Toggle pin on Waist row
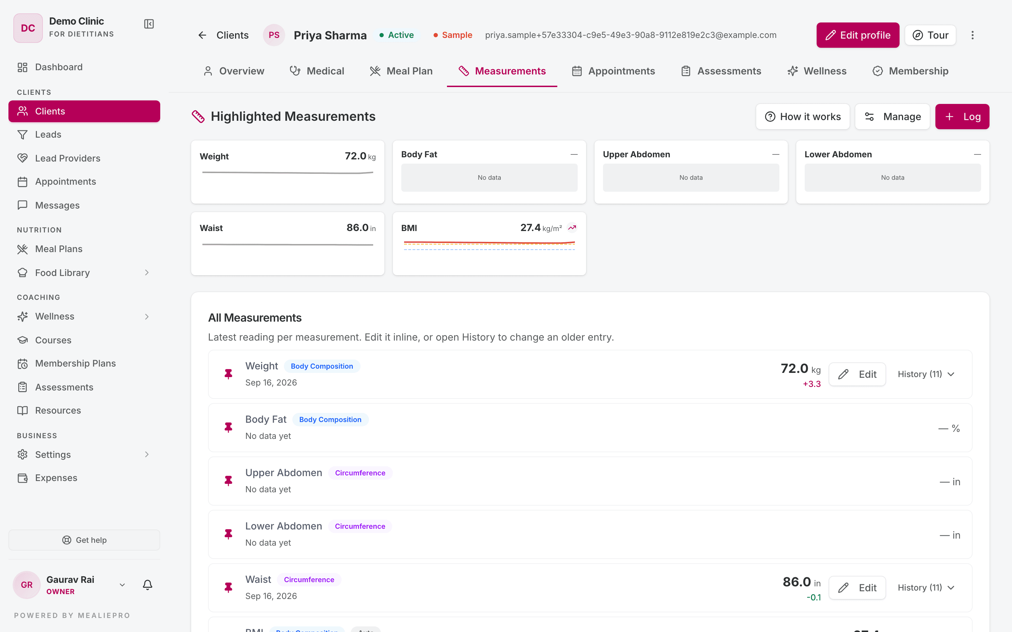This screenshot has height=632, width=1012. [x=228, y=588]
